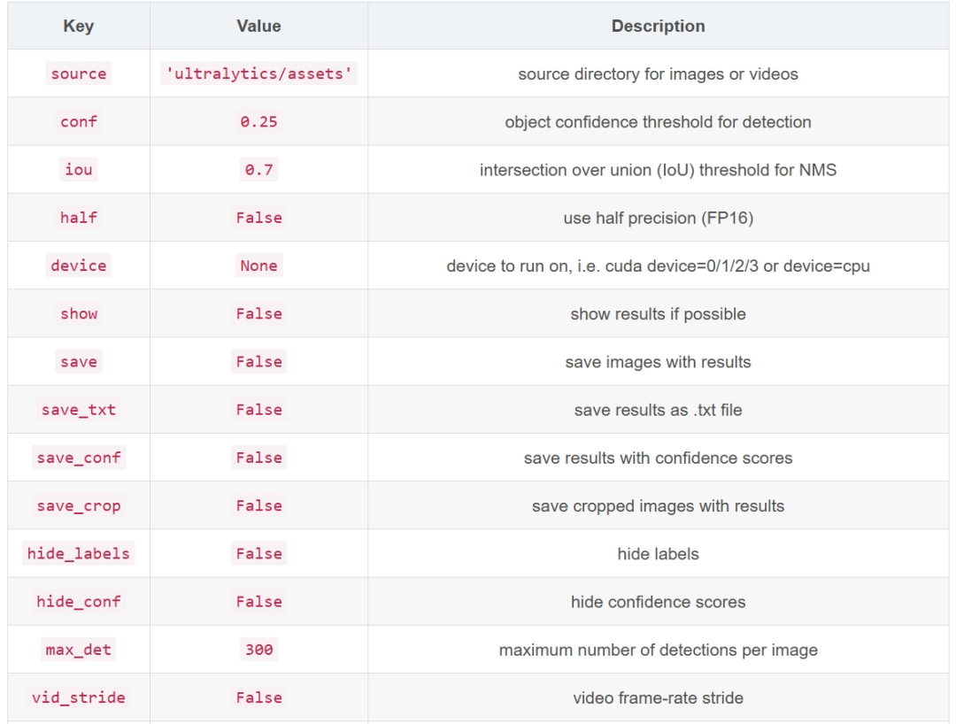Image resolution: width=956 pixels, height=724 pixels.
Task: Click the 'source' key code label
Action: point(79,74)
